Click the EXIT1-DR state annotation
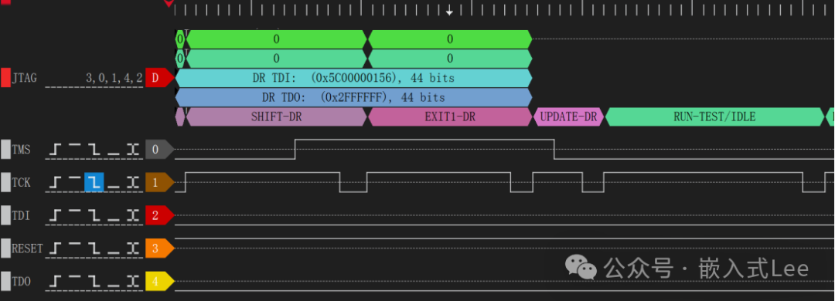 [x=450, y=117]
